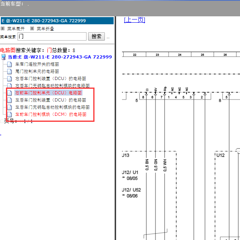Image resolution: width=240 pixels, height=240 pixels.
Task: Click the U13 label in diagram
Action: click(126, 155)
